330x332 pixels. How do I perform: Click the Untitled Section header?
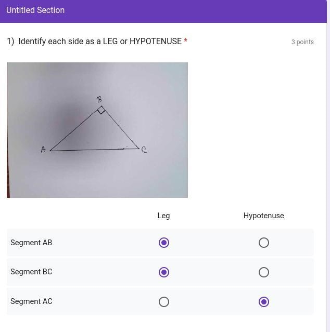[35, 10]
